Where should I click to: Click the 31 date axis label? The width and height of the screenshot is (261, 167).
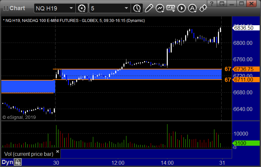[222, 163]
